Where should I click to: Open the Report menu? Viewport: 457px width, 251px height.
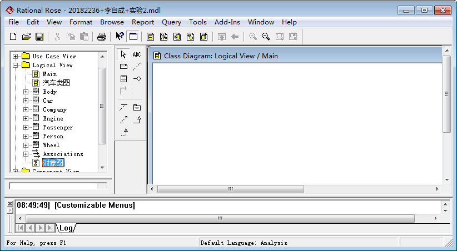(x=143, y=22)
